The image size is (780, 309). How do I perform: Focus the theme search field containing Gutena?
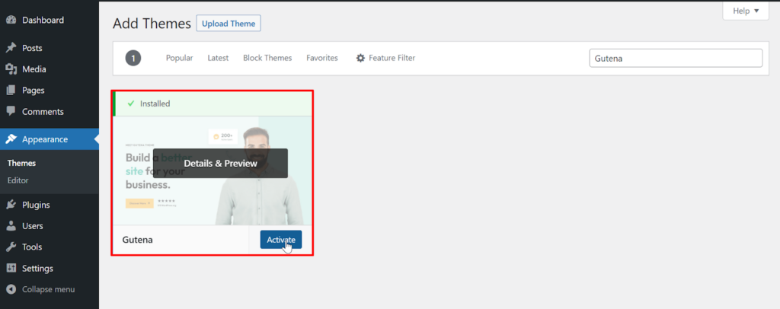click(x=676, y=58)
